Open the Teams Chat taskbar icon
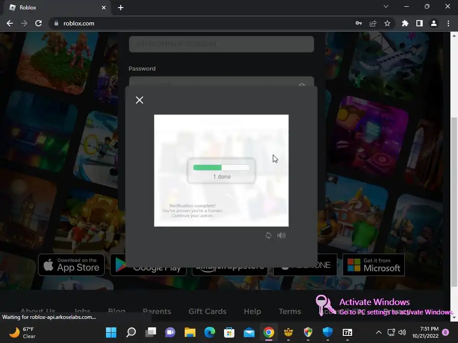The image size is (458, 343). [170, 332]
